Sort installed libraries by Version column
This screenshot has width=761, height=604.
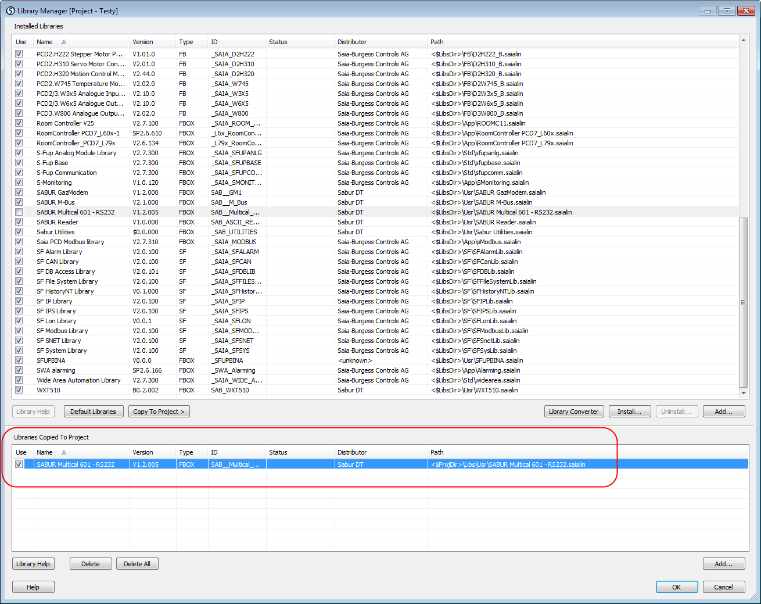pos(153,42)
